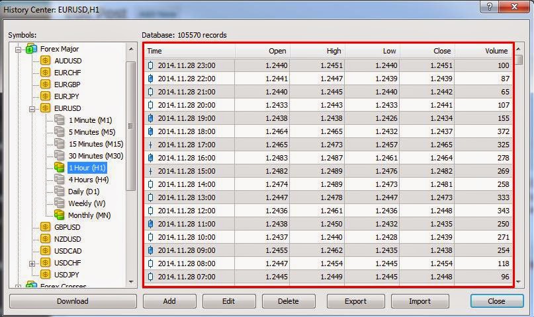Click the 5 Minutes (M5) database icon
The image size is (534, 317).
(60, 131)
